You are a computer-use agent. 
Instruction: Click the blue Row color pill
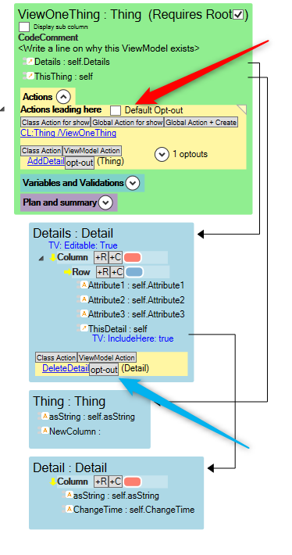click(x=134, y=272)
